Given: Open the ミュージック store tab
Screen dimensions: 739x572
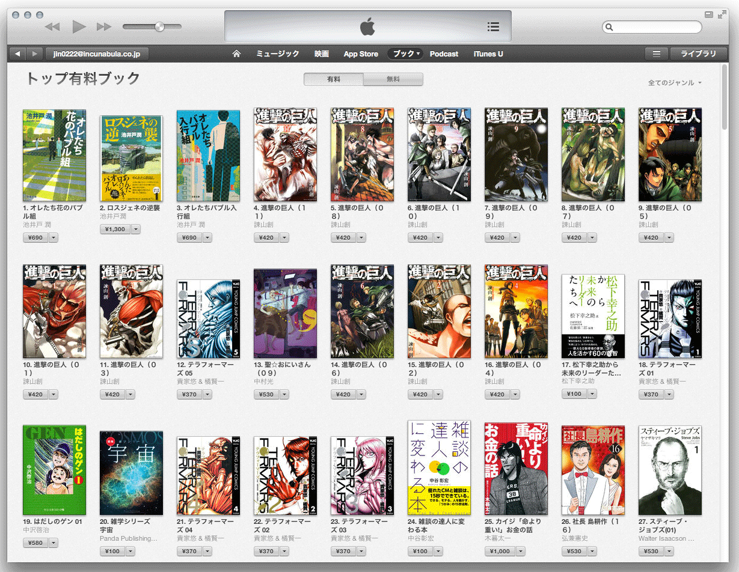Looking at the screenshot, I should coord(277,54).
